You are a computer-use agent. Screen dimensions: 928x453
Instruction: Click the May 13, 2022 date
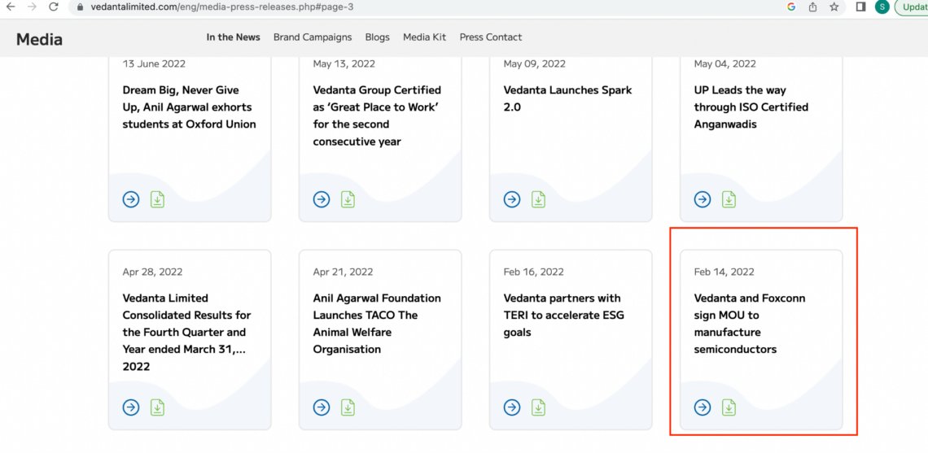click(x=344, y=64)
